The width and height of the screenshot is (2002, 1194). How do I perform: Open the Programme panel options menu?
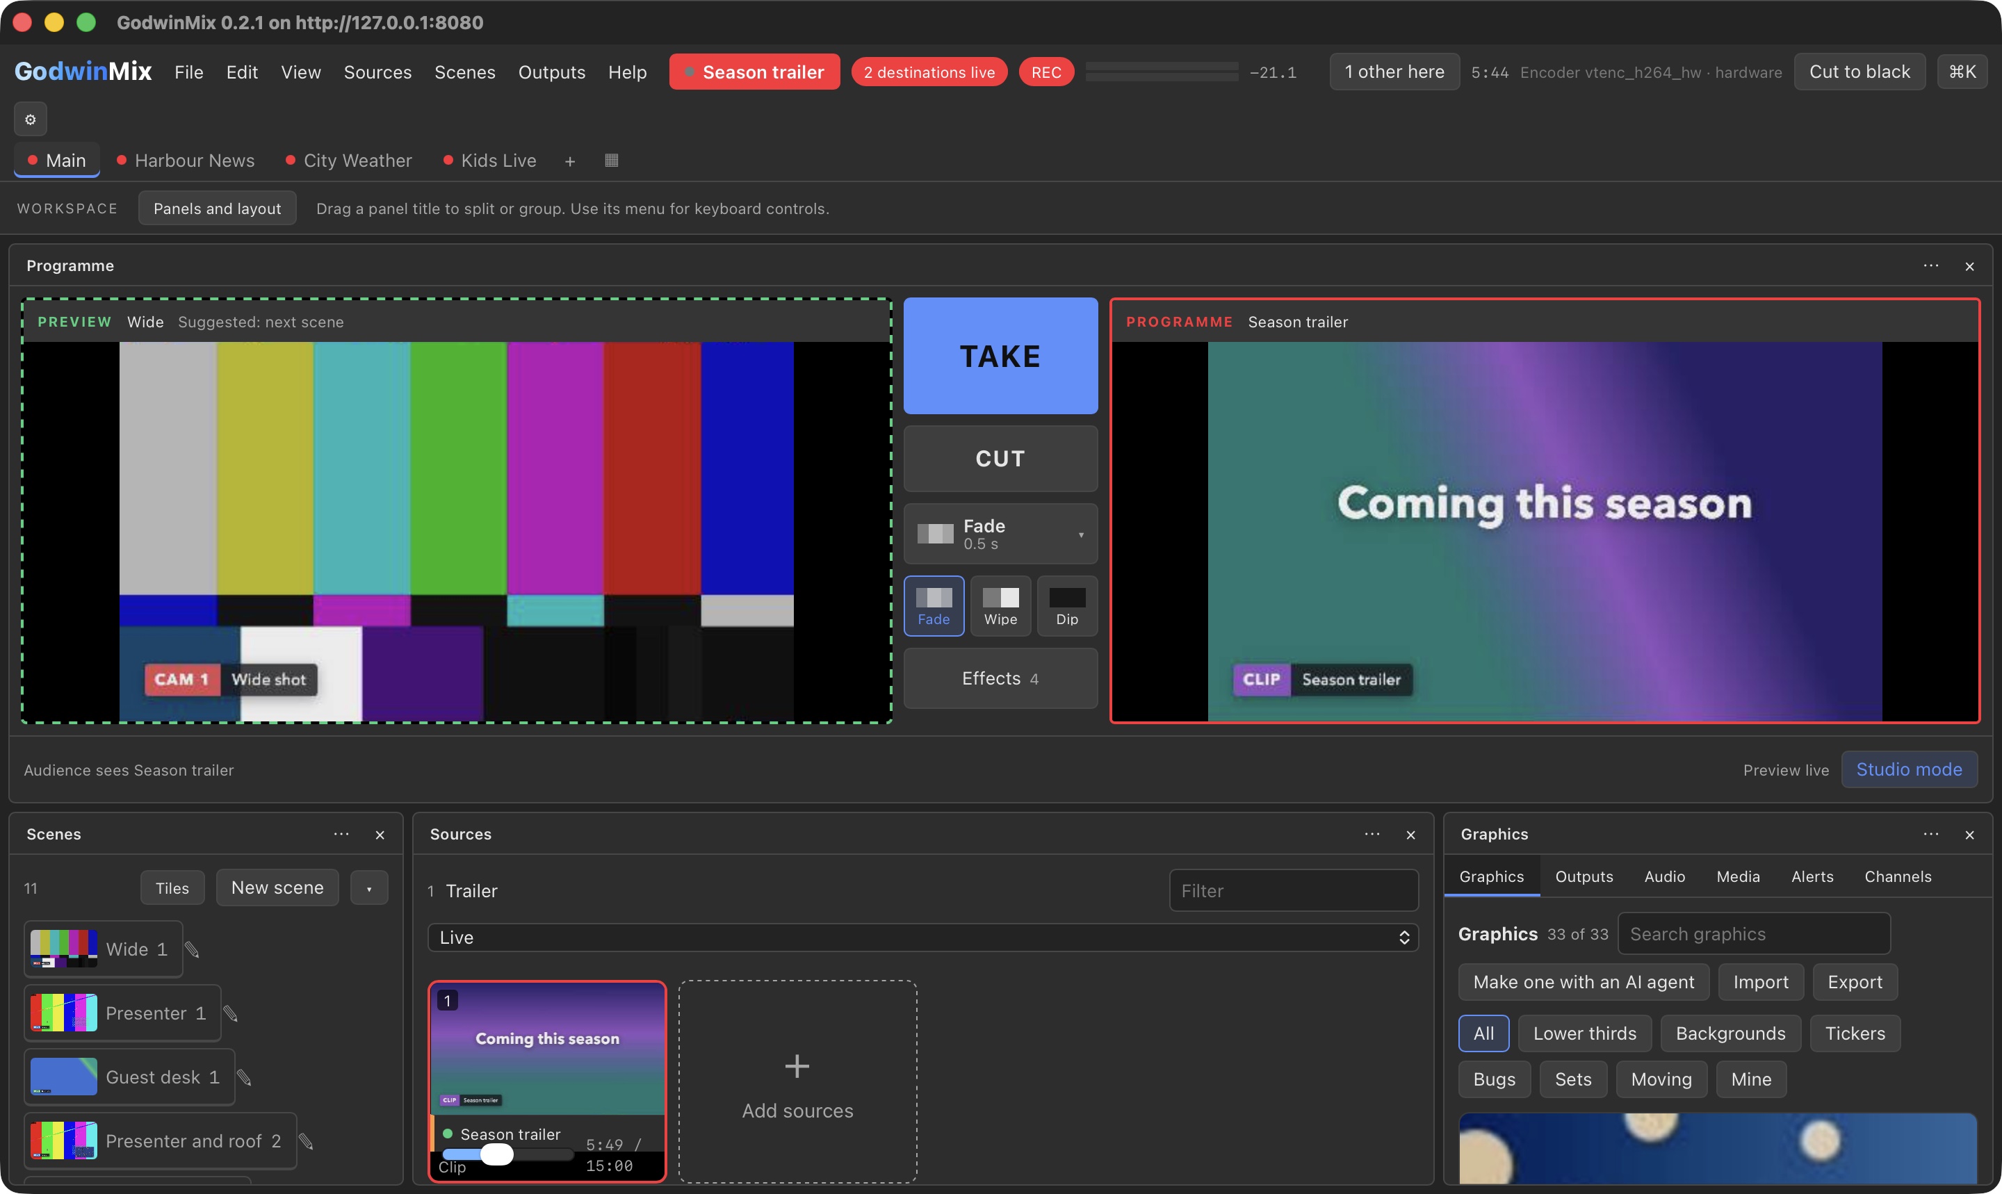[1931, 265]
